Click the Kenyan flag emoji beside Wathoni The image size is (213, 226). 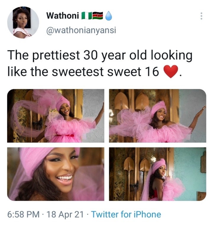click(x=98, y=16)
